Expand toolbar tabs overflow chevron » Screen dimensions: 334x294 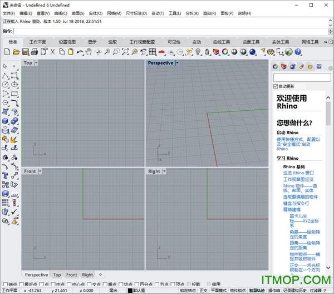(326, 42)
